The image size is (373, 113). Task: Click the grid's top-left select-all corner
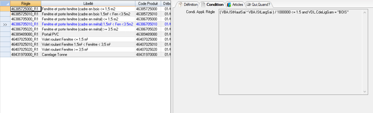click(x=5, y=4)
